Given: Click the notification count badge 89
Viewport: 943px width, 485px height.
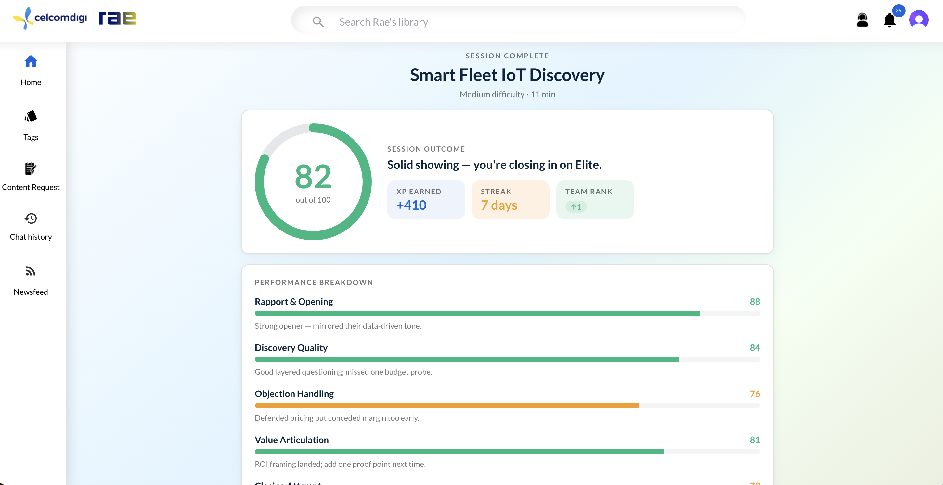Looking at the screenshot, I should coord(899,11).
